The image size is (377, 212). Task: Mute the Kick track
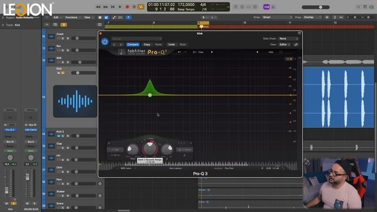click(x=58, y=73)
